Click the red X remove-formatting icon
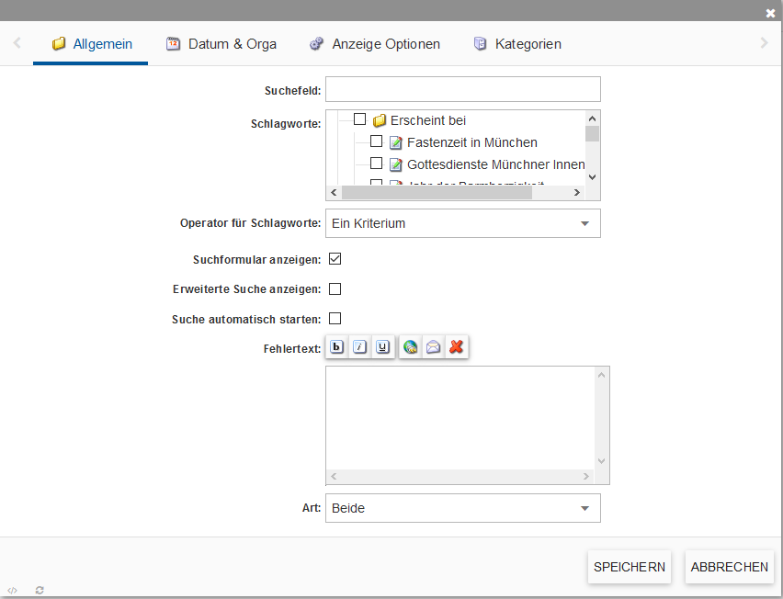 tap(456, 347)
